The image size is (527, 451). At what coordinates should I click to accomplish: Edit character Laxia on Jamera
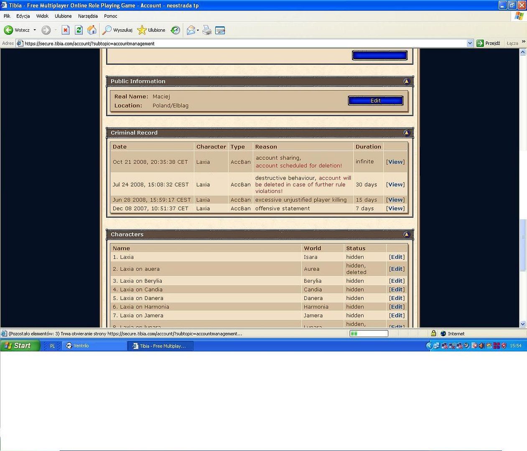397,316
